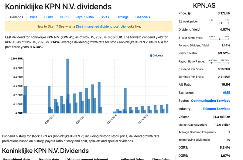The image size is (243, 160).
Task: Toggle the Dividends legend marker in chart
Action: pos(151,56)
